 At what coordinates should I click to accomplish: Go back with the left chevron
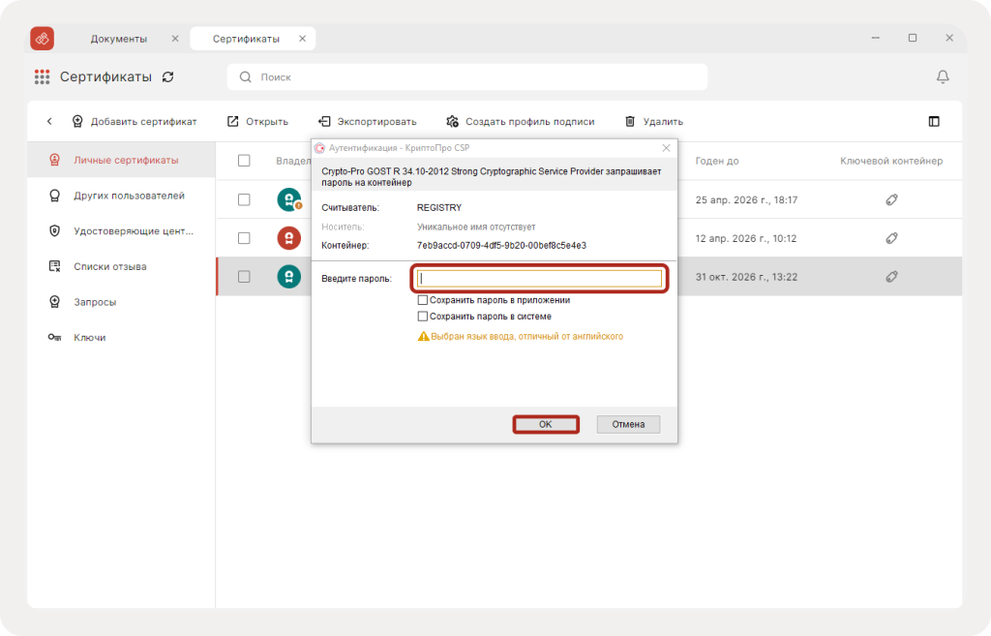49,121
